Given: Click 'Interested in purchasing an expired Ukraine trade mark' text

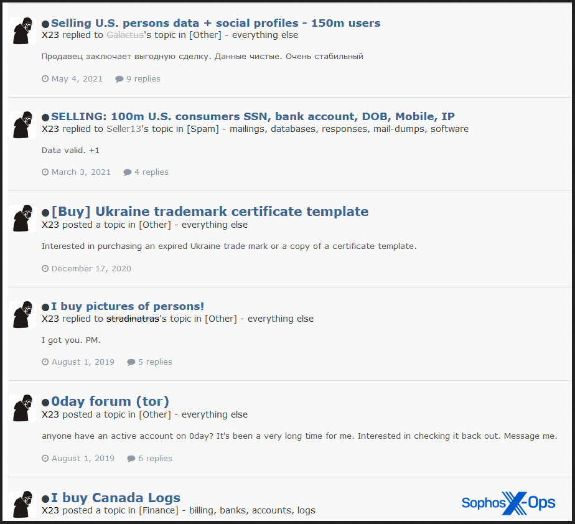Looking at the screenshot, I should pos(229,246).
